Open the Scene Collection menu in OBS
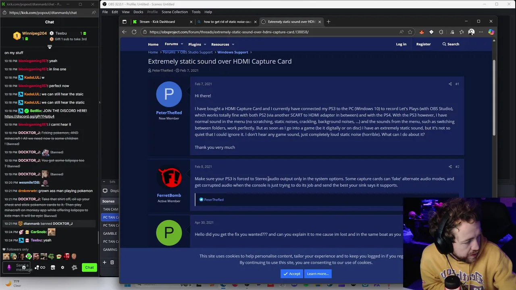The width and height of the screenshot is (516, 290). click(x=175, y=12)
